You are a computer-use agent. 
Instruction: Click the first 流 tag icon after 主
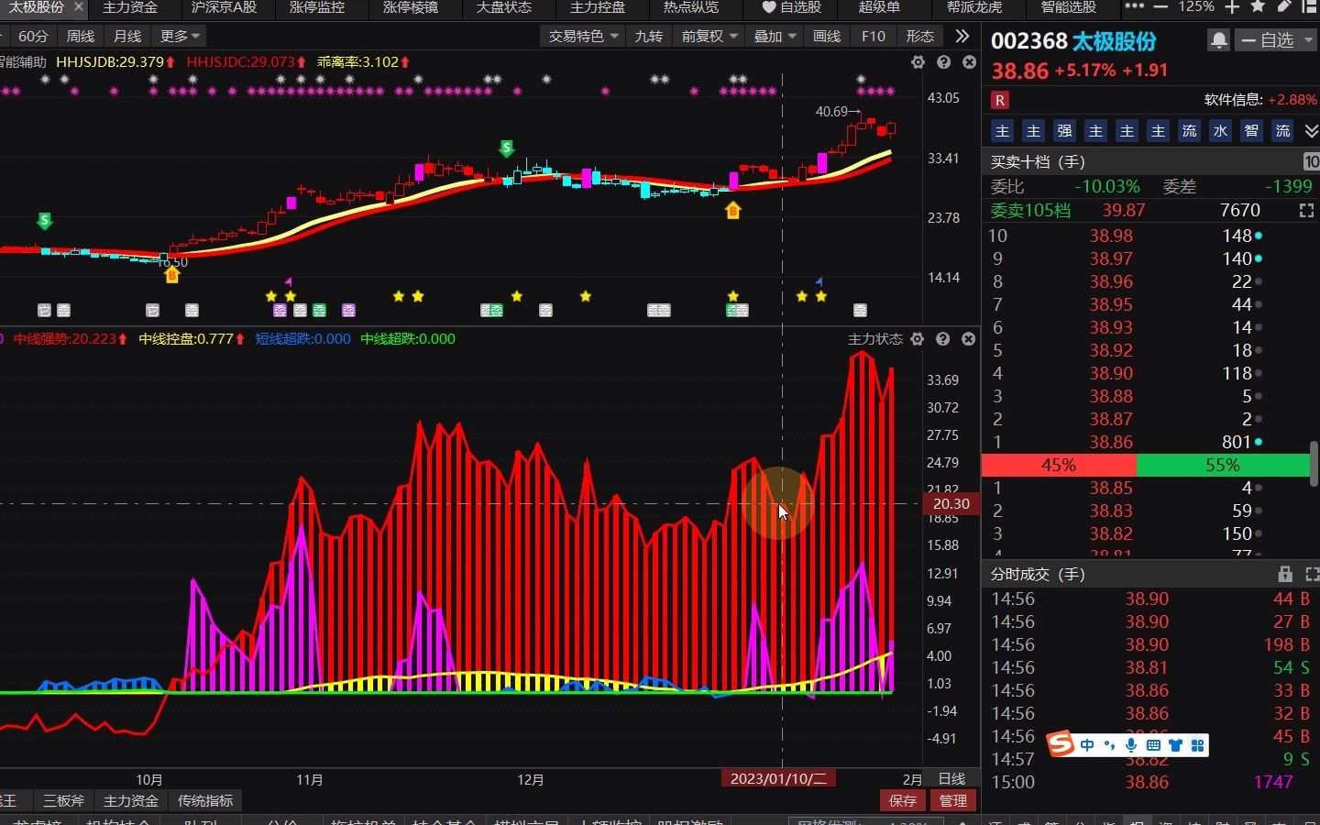coord(1189,131)
